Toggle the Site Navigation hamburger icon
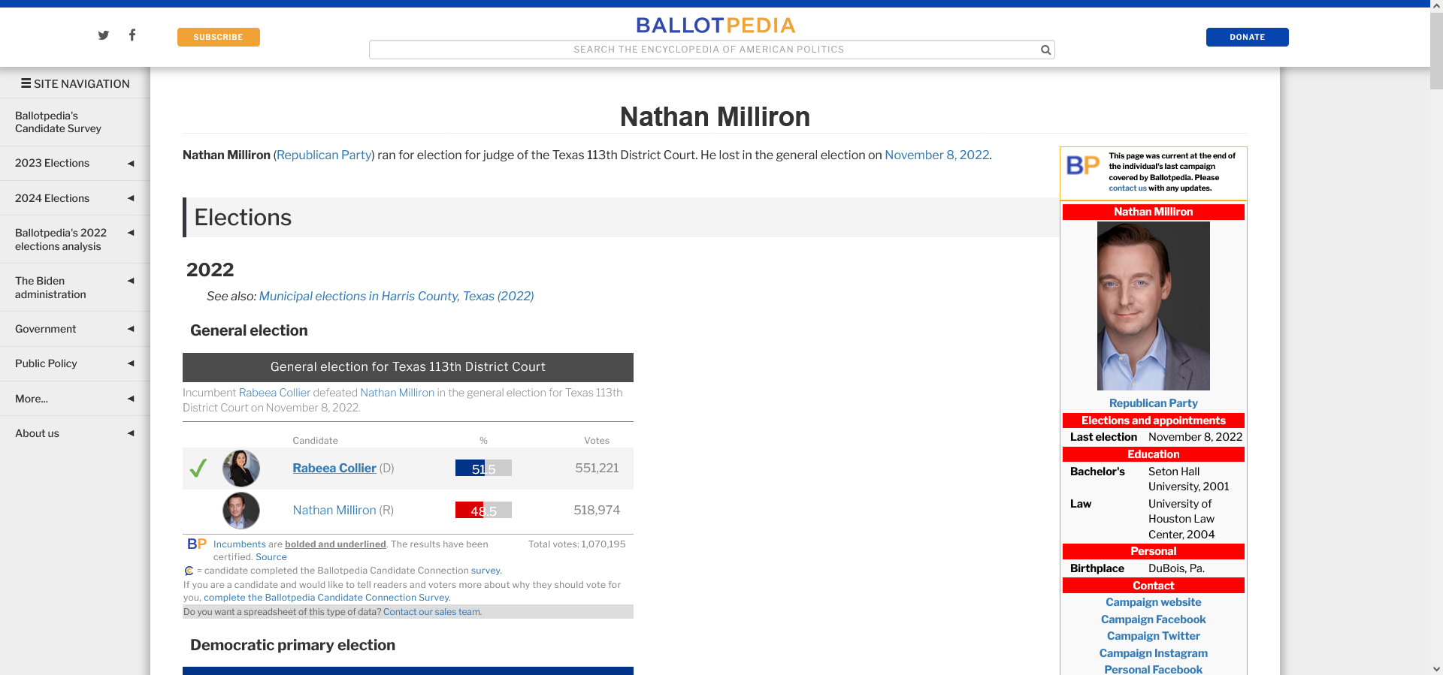The image size is (1443, 675). [26, 83]
